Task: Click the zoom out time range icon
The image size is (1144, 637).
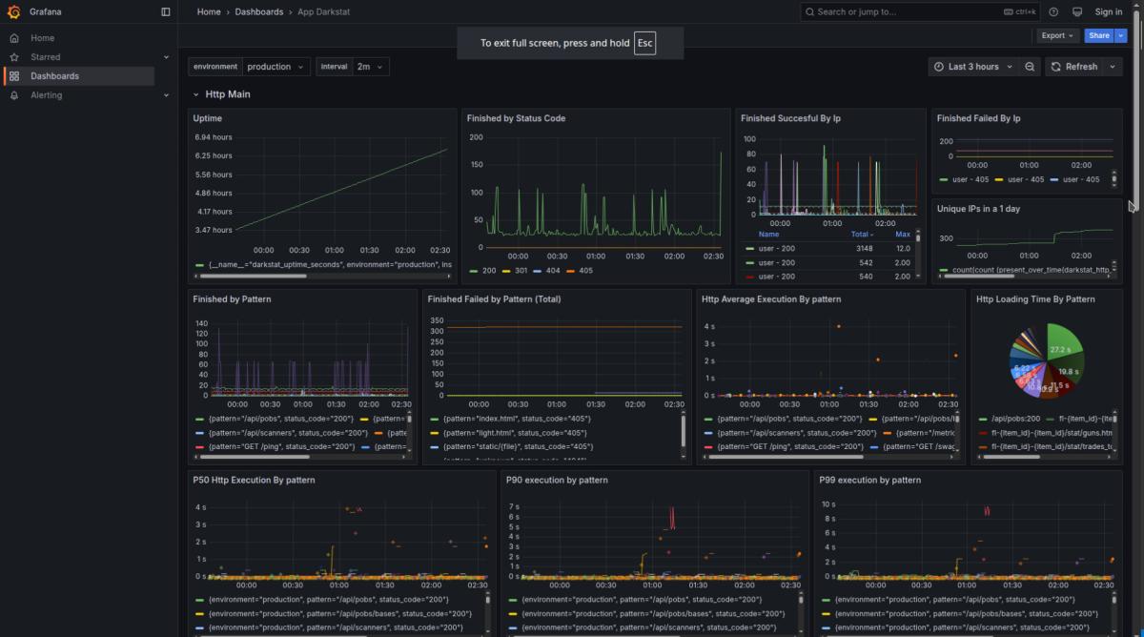Action: pyautogui.click(x=1030, y=67)
